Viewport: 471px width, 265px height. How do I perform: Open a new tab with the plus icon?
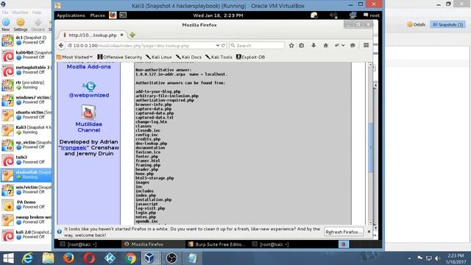[x=132, y=35]
